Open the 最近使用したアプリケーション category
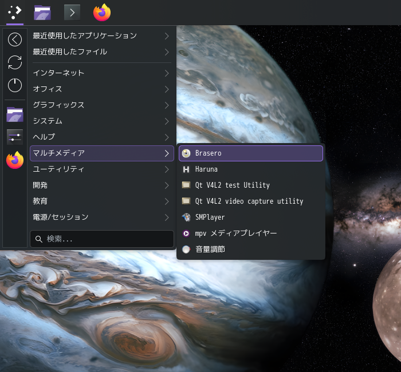Screen dimensions: 401x372 tap(102, 36)
